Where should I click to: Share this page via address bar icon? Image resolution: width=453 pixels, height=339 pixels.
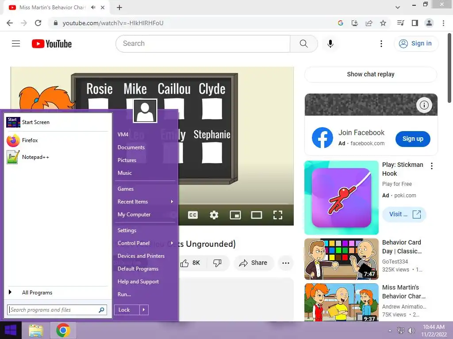[x=369, y=23]
